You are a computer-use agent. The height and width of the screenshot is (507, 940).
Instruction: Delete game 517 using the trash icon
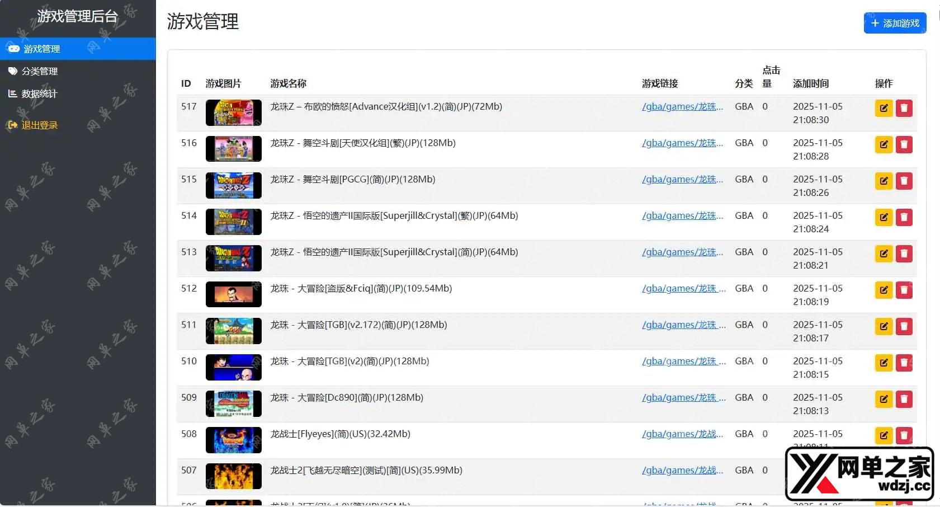904,109
